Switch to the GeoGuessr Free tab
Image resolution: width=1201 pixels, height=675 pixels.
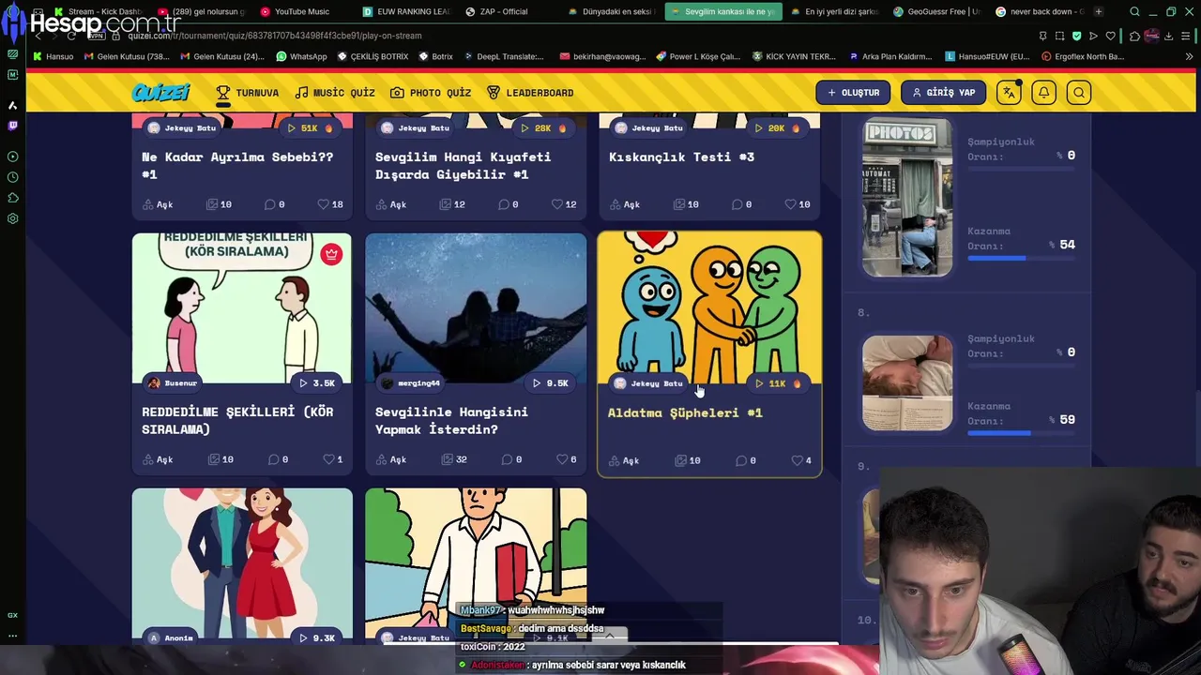[x=935, y=12]
